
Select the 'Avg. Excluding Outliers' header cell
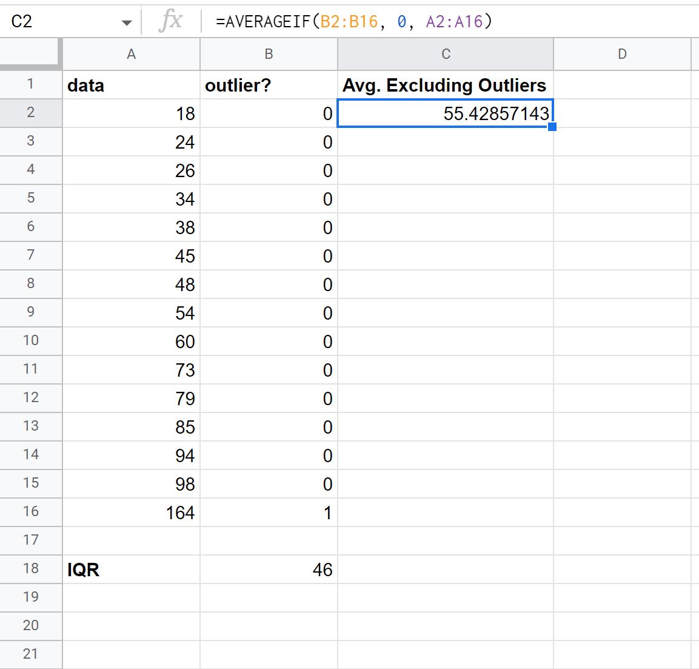(x=446, y=85)
